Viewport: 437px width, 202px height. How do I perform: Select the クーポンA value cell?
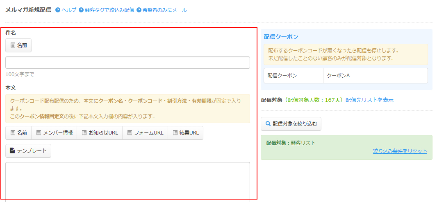tap(375, 76)
